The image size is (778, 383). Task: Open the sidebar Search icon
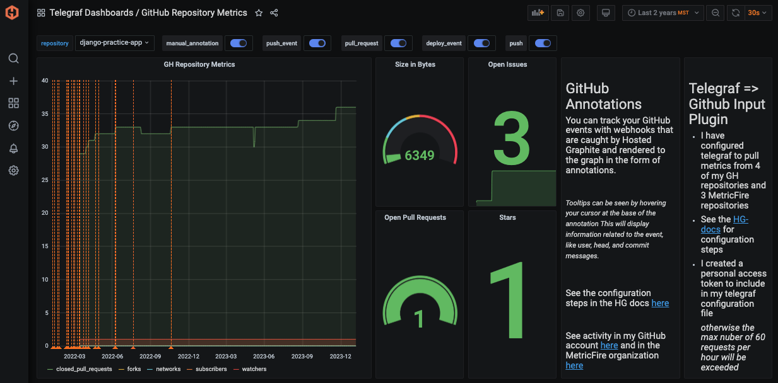tap(13, 59)
